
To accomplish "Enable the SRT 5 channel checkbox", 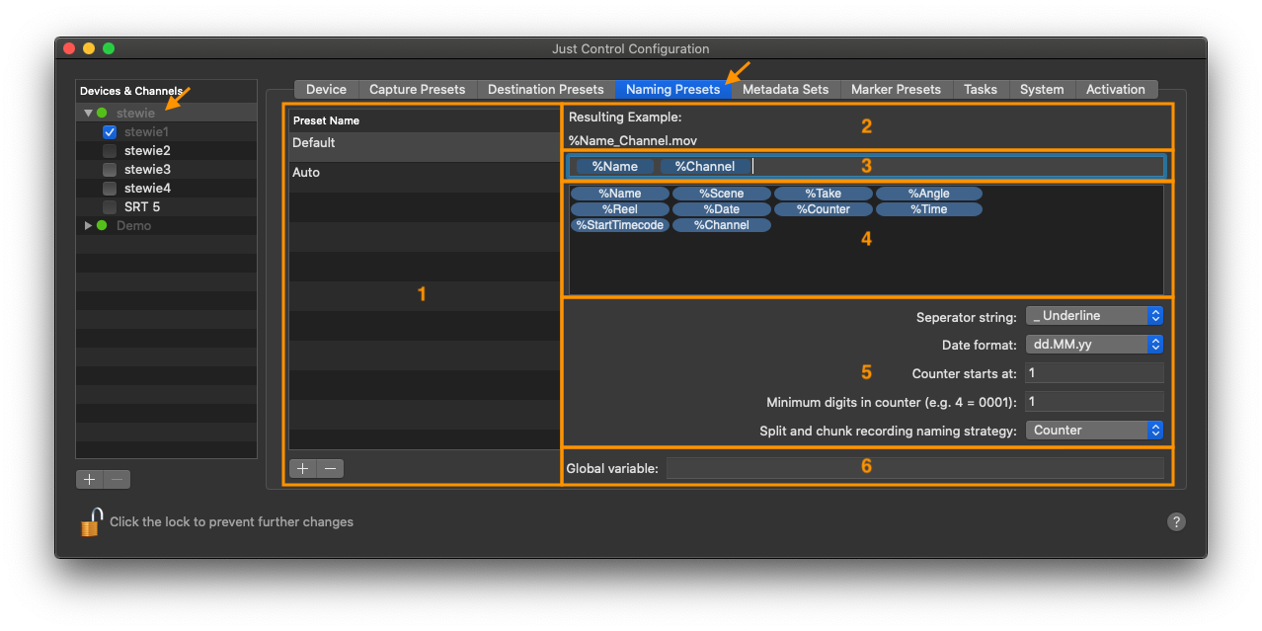I will pyautogui.click(x=110, y=206).
